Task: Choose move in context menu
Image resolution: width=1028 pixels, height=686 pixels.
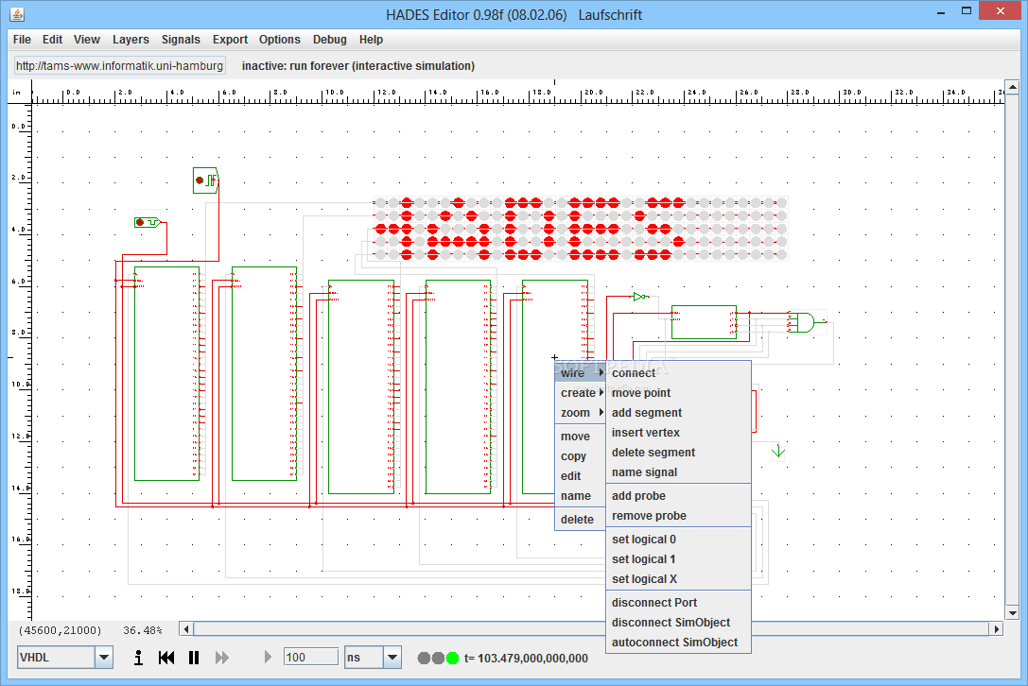Action: click(581, 437)
